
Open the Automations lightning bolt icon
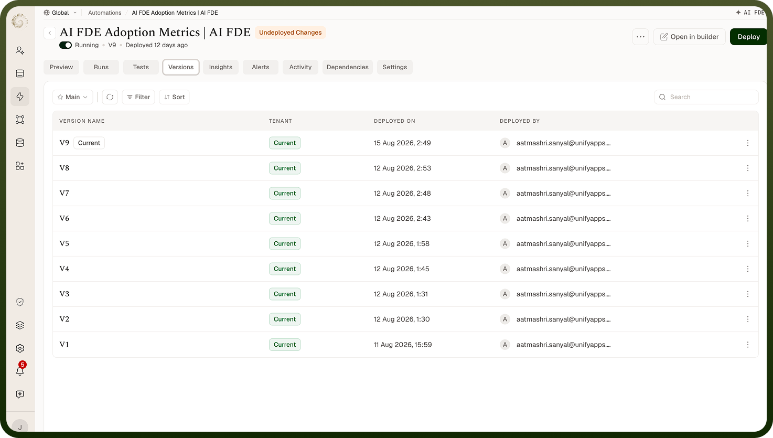point(20,97)
